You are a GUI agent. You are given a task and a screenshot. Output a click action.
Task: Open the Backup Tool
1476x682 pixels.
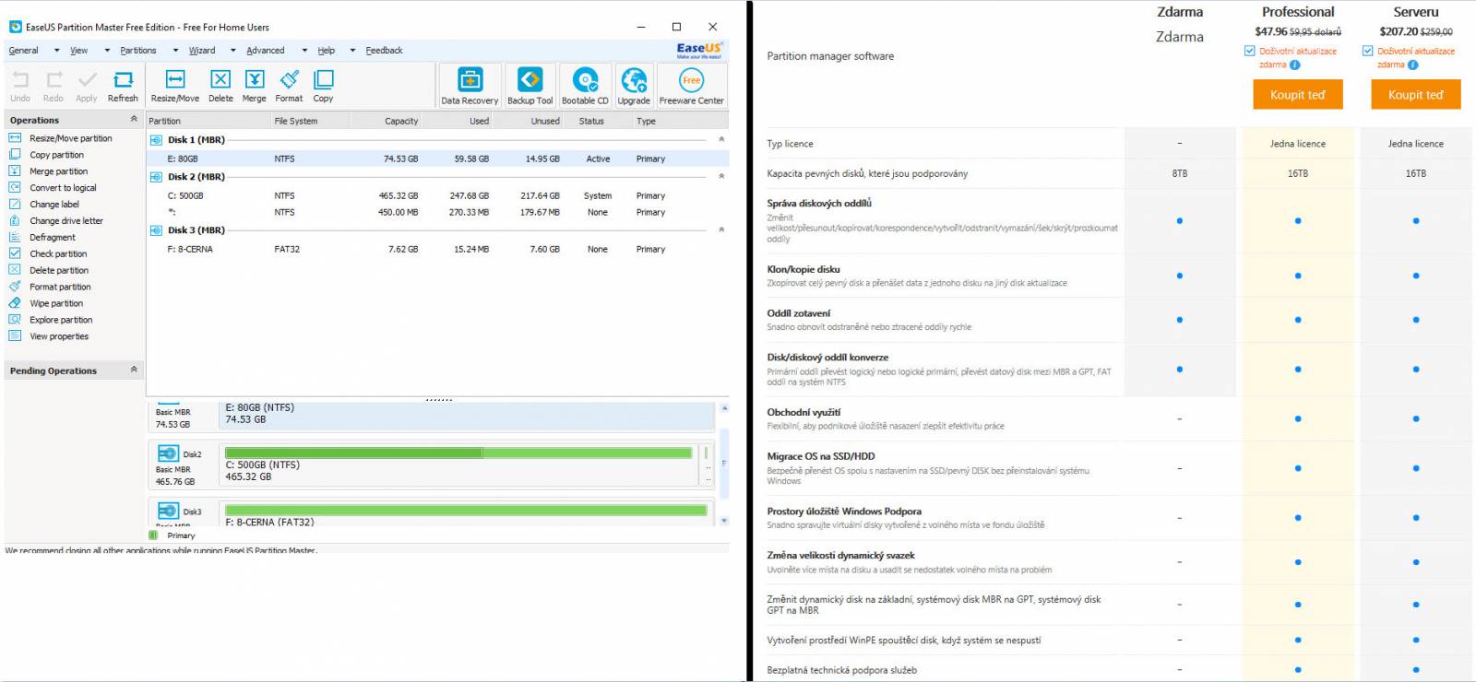[530, 86]
